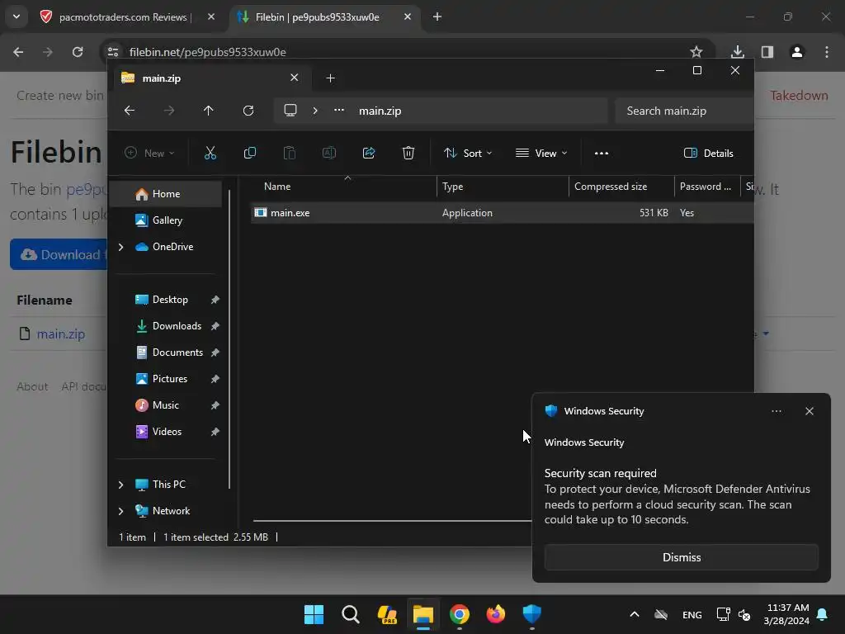Refresh the main.zip folder view

tap(248, 111)
